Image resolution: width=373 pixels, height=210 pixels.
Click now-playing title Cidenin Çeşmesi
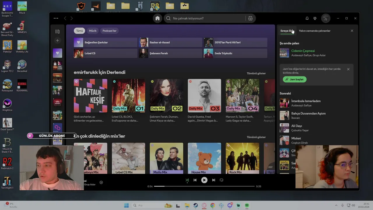[x=303, y=51]
